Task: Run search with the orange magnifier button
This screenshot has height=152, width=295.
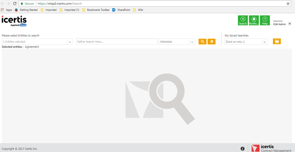Action: [x=202, y=42]
